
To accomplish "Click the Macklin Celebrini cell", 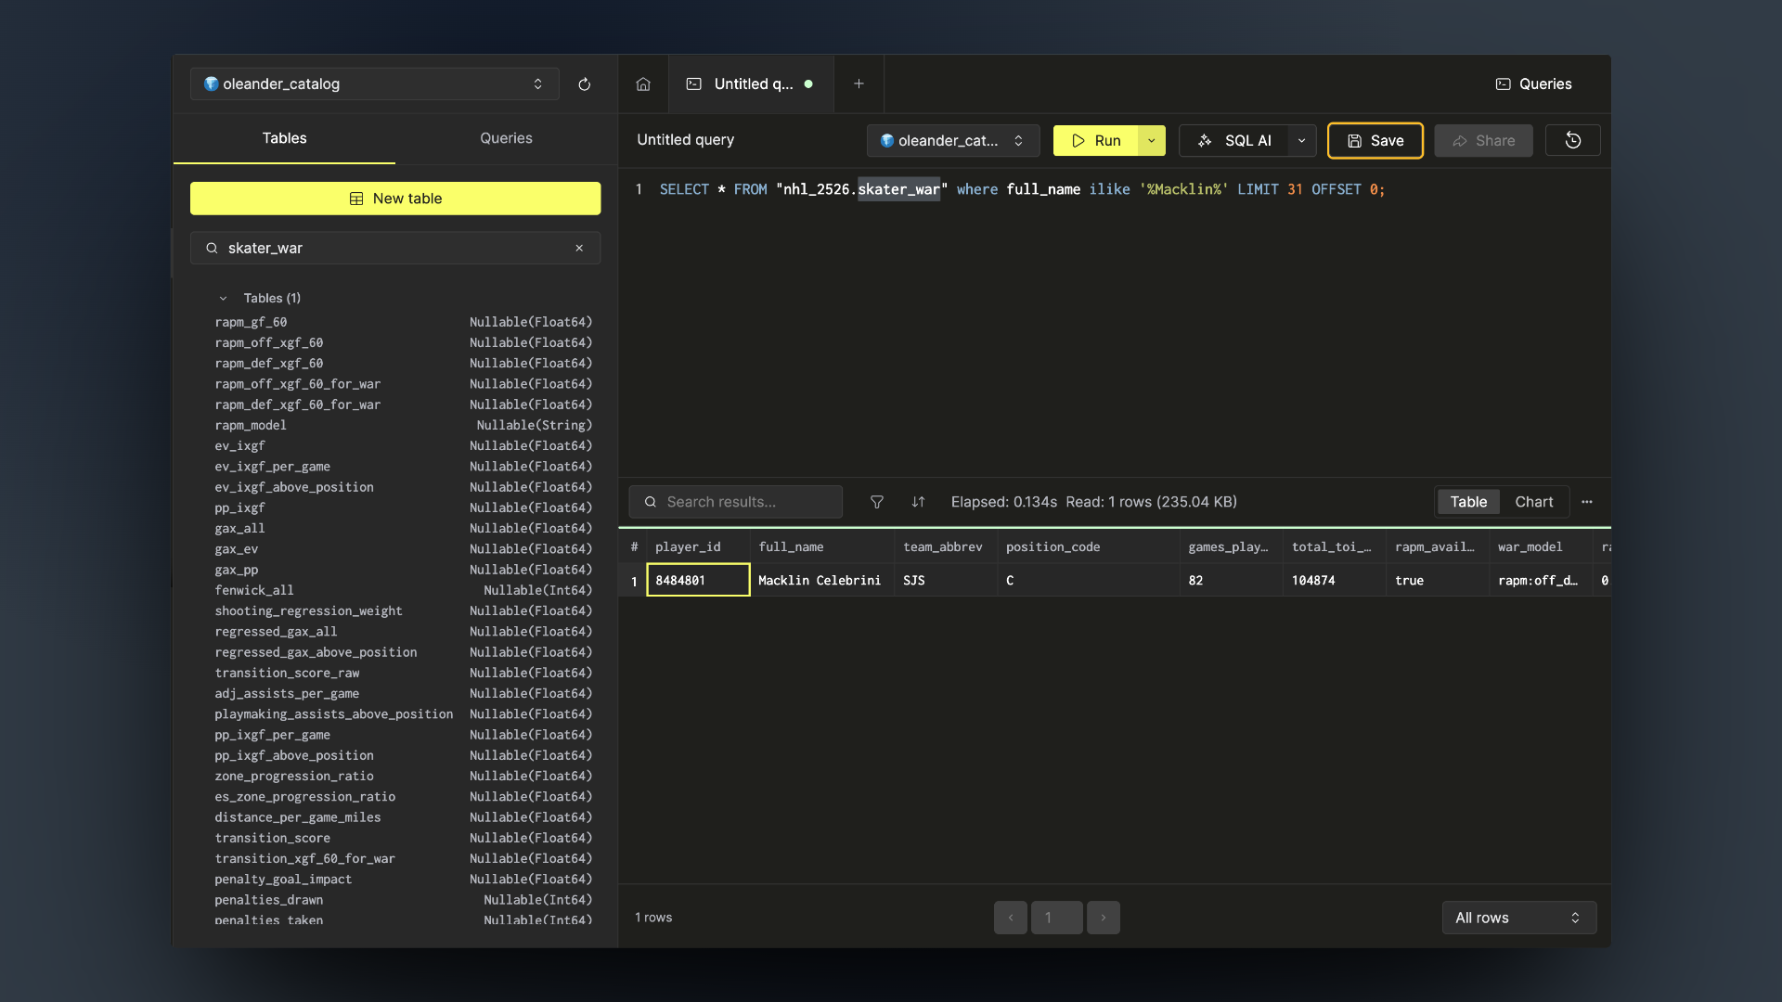I will [822, 580].
